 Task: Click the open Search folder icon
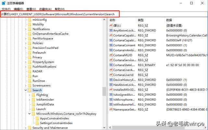coord(30,90)
